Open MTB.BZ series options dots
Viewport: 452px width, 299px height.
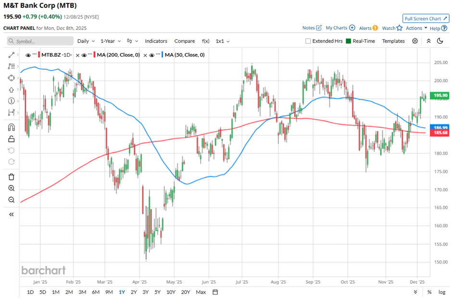35,54
